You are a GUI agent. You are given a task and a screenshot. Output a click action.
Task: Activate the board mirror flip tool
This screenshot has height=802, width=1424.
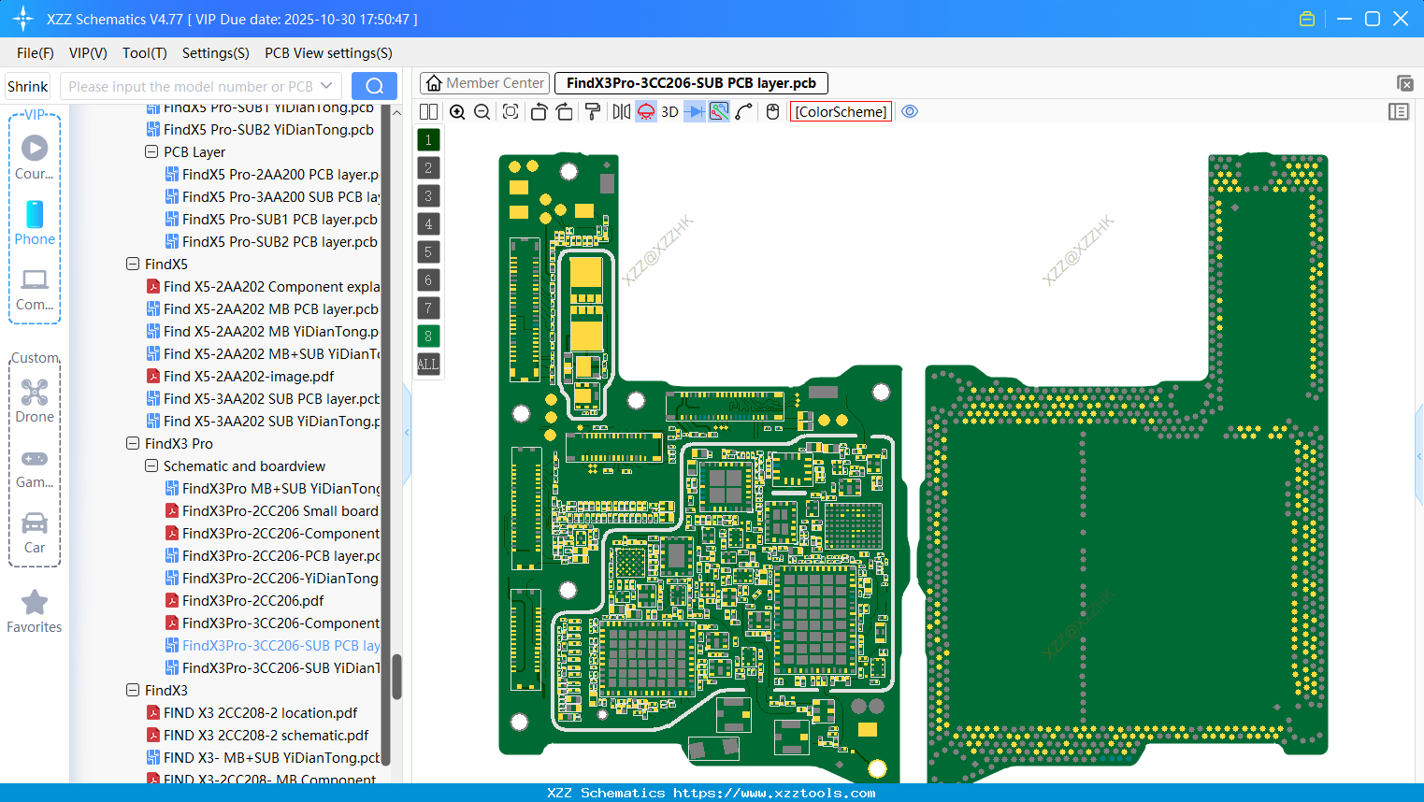(x=619, y=111)
